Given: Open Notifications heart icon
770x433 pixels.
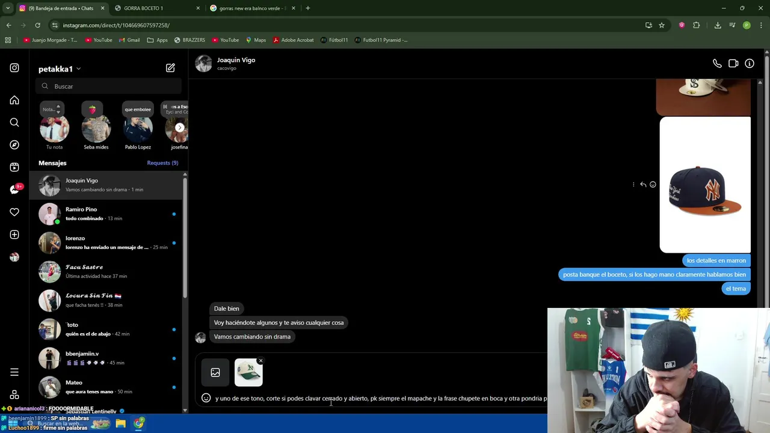Looking at the screenshot, I should (x=14, y=212).
